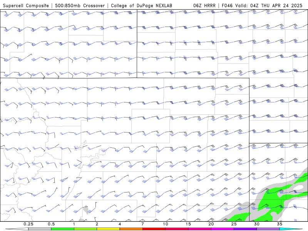
Task: Click the magenta 20–25 color bar segment
Action: click(x=223, y=229)
